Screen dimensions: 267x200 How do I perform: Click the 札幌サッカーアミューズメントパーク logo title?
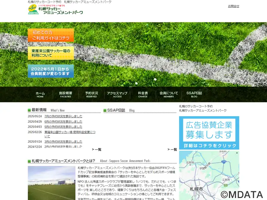(x=61, y=10)
